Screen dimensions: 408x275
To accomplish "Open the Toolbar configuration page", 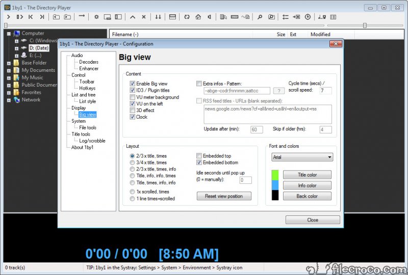I will coord(87,81).
